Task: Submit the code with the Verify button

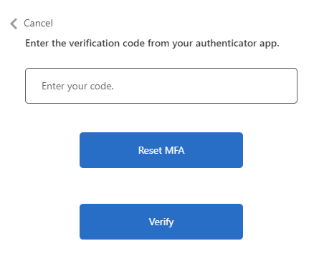Action: [x=161, y=222]
